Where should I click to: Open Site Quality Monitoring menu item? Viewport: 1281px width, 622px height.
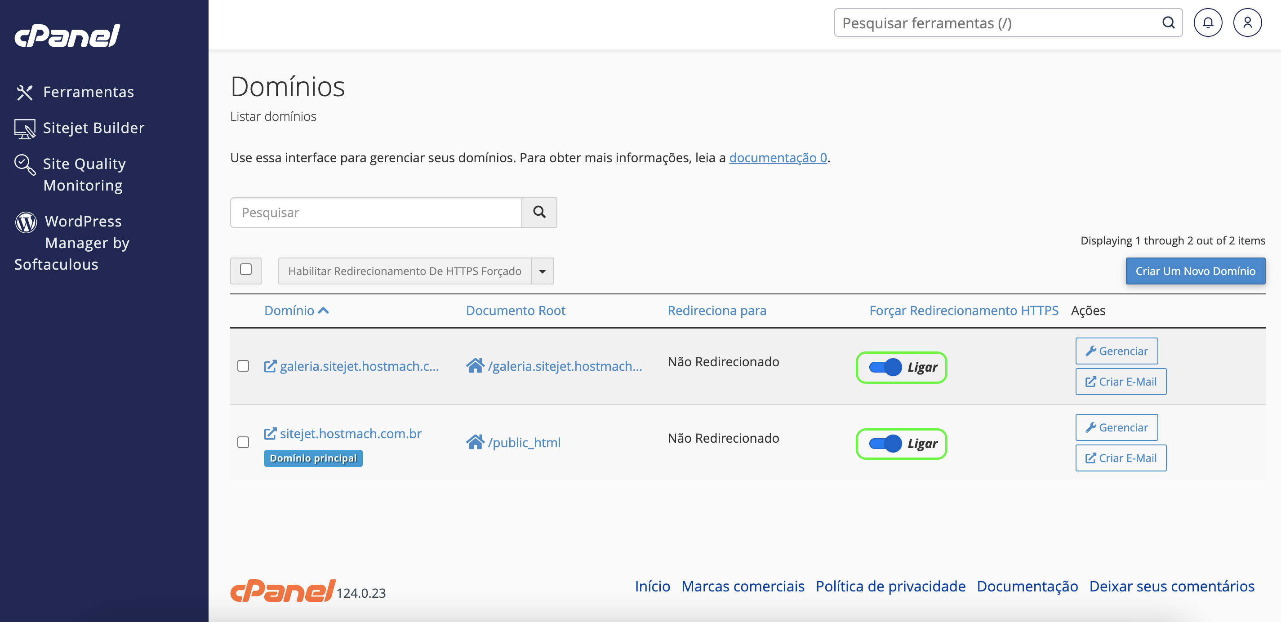tap(84, 174)
